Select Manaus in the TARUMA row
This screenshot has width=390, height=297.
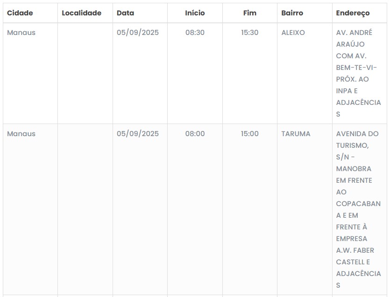pos(21,134)
